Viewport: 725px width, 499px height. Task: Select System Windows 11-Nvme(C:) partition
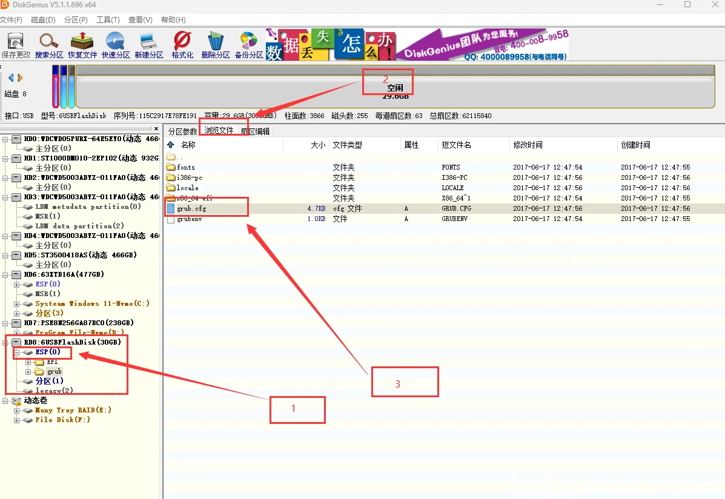[92, 303]
